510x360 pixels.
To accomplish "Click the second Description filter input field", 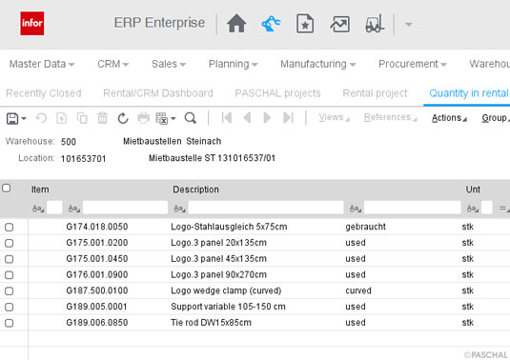I will (413, 208).
